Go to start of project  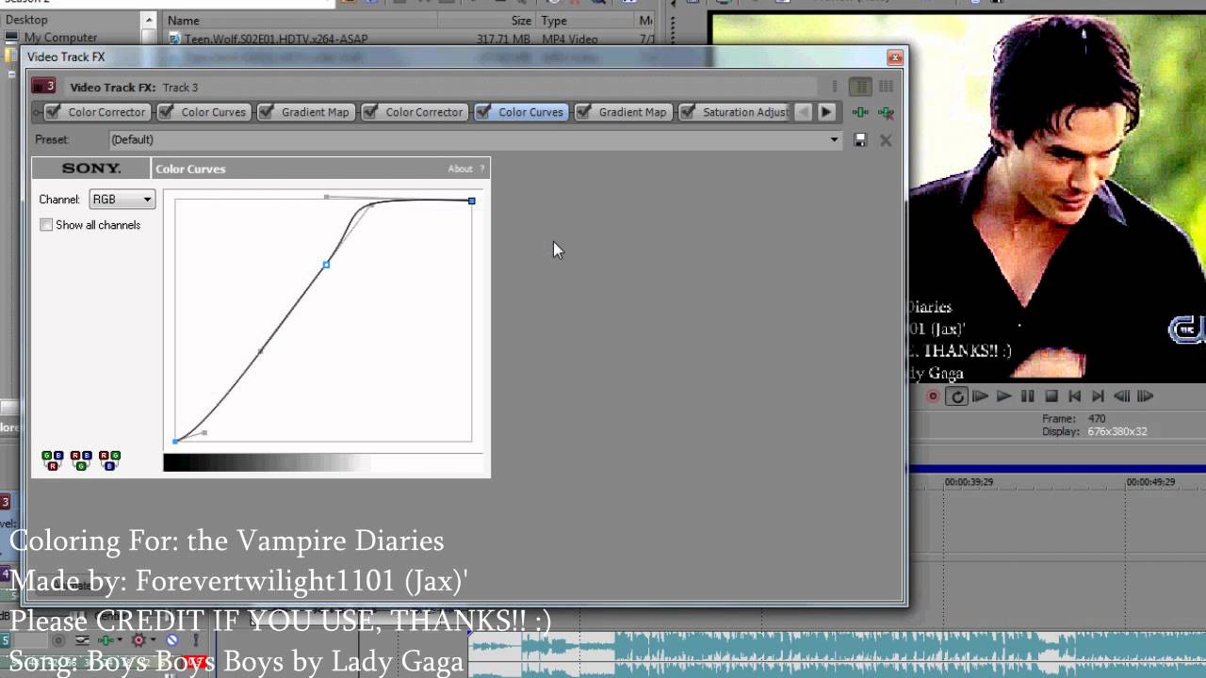point(1074,396)
